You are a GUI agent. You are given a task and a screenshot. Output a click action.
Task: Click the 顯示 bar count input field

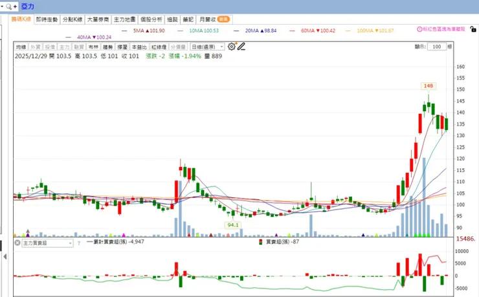(436, 47)
